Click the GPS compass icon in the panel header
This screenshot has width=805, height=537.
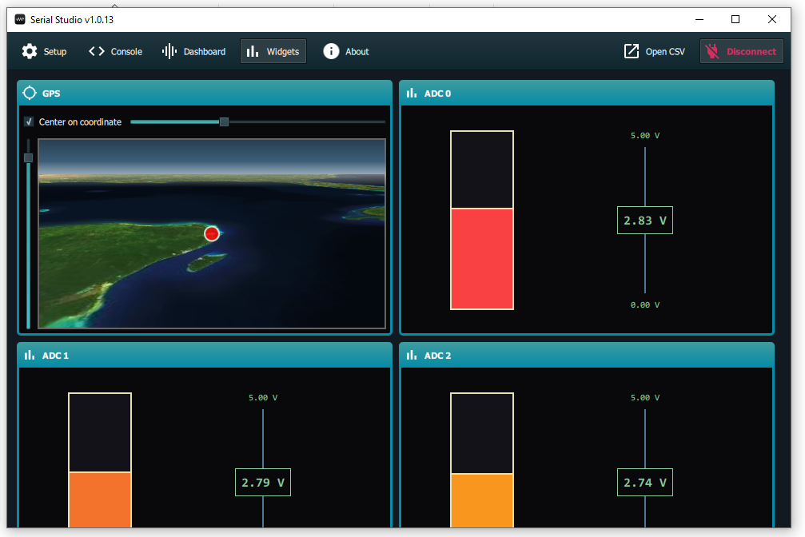tap(29, 93)
